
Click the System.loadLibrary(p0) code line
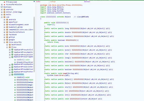click(58, 75)
